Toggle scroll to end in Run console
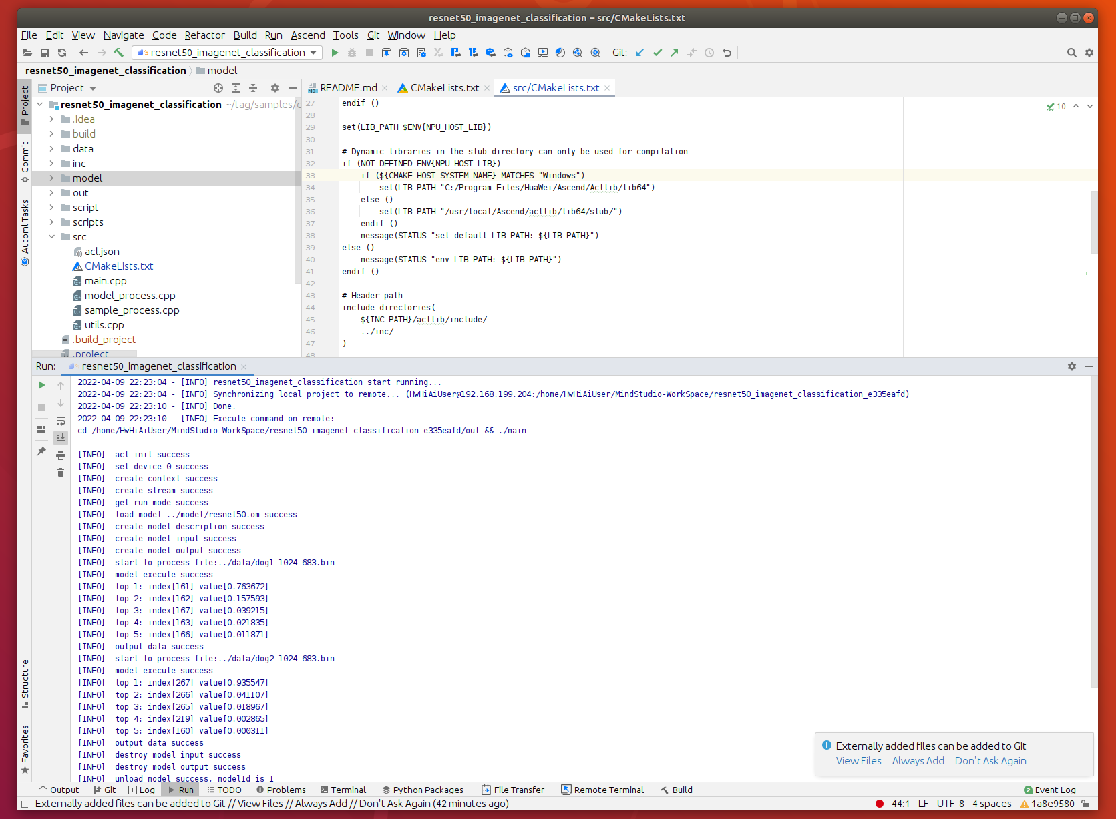 click(x=61, y=438)
